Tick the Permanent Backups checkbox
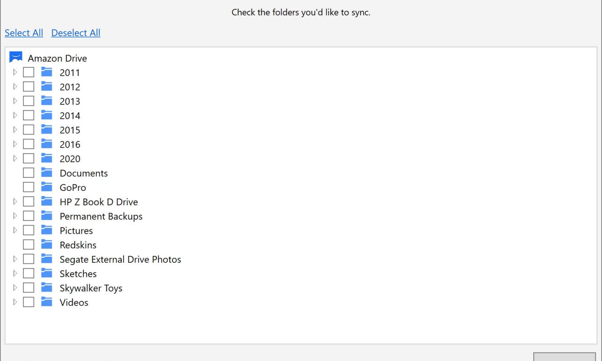 [x=29, y=216]
